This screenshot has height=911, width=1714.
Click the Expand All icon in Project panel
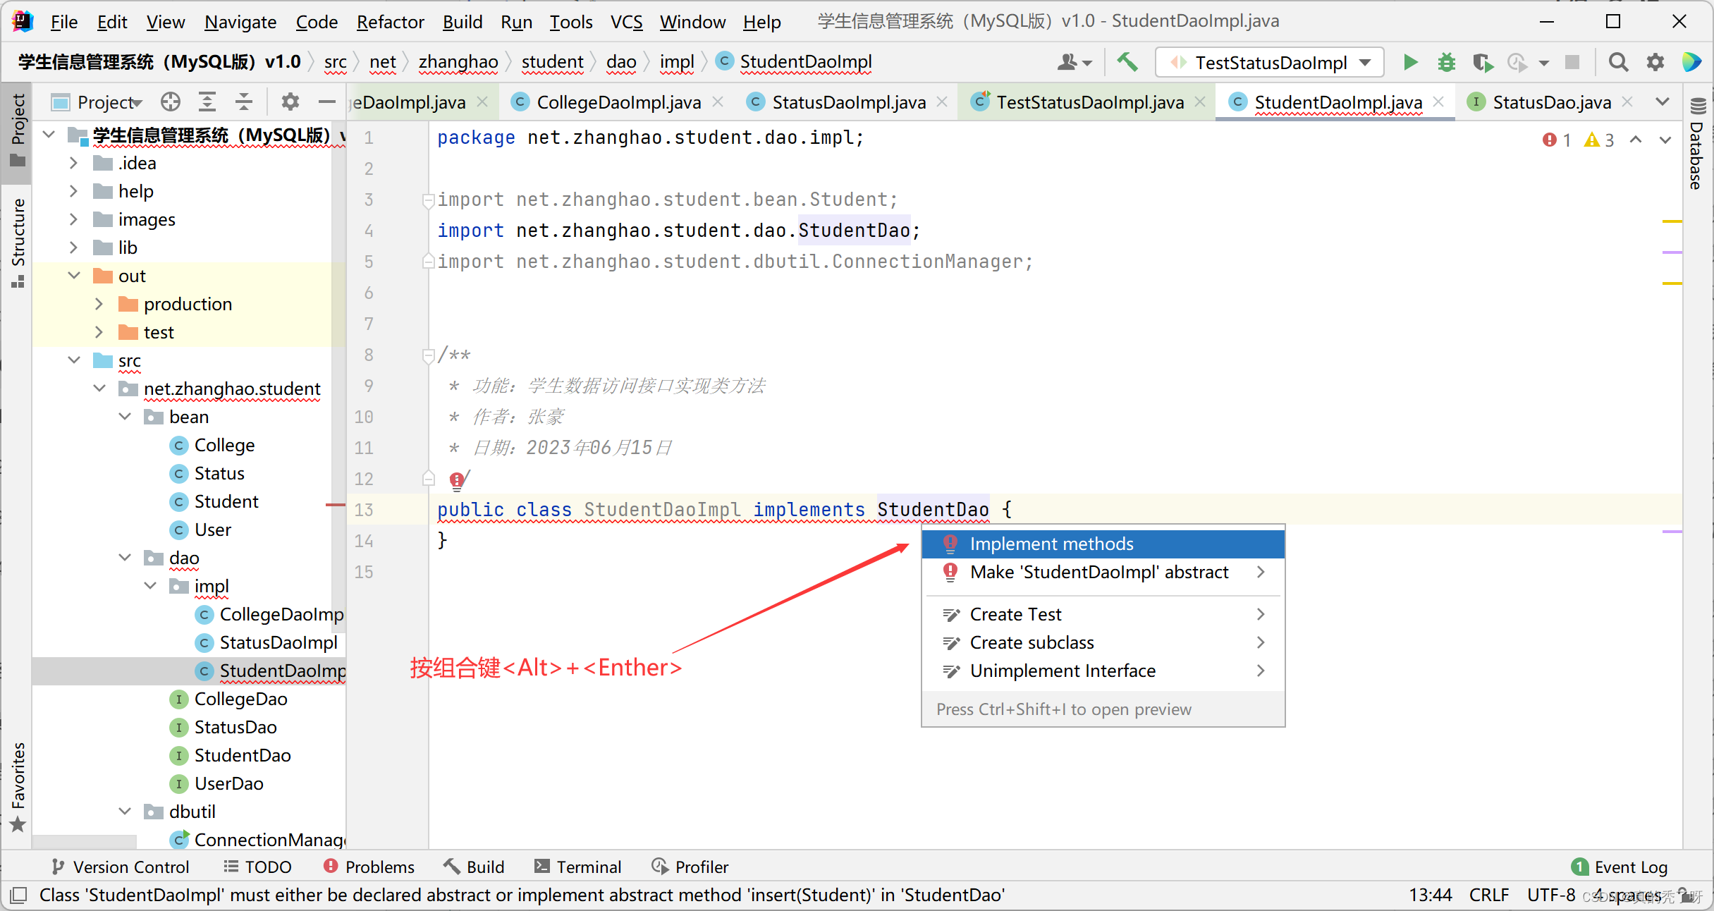tap(207, 102)
